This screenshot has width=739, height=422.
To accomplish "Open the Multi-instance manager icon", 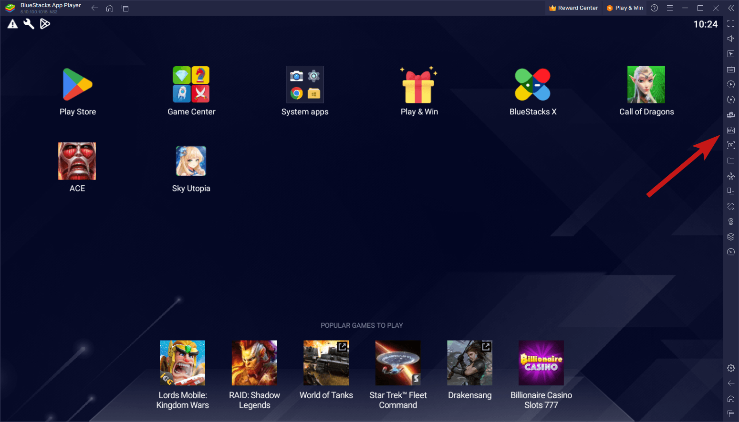I will coord(731,191).
